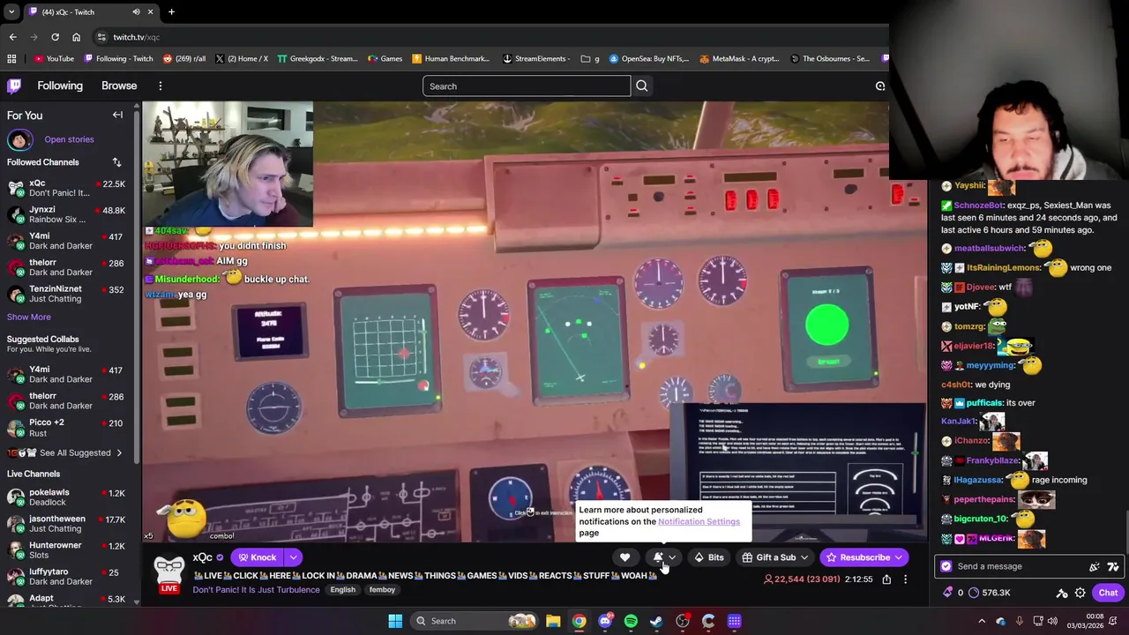Go to the Following tab

[60, 86]
